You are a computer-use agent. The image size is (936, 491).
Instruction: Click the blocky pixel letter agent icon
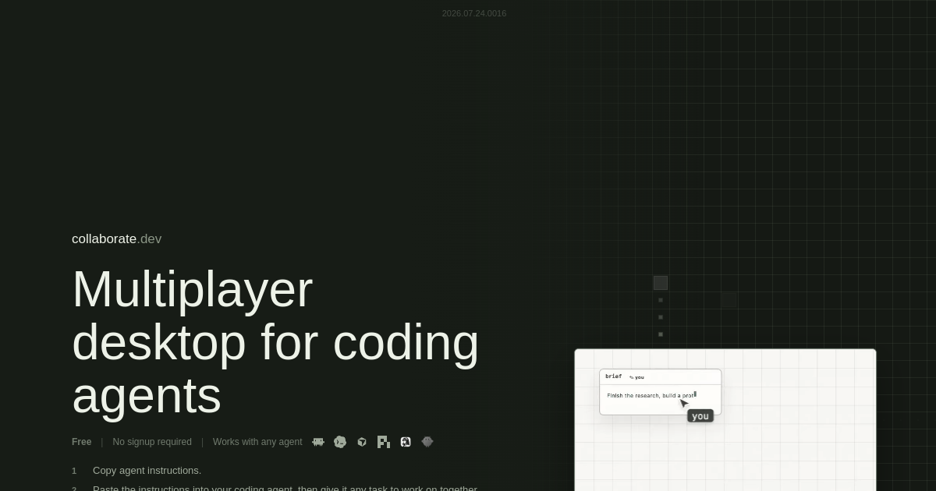pos(384,442)
